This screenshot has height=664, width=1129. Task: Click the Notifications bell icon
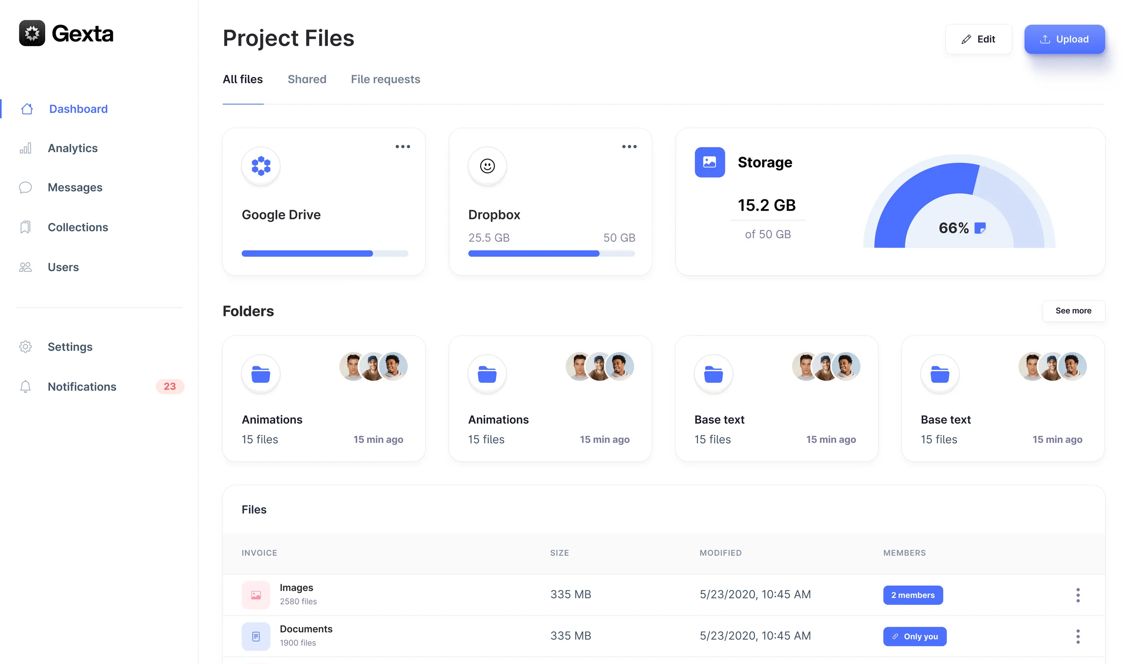26,386
